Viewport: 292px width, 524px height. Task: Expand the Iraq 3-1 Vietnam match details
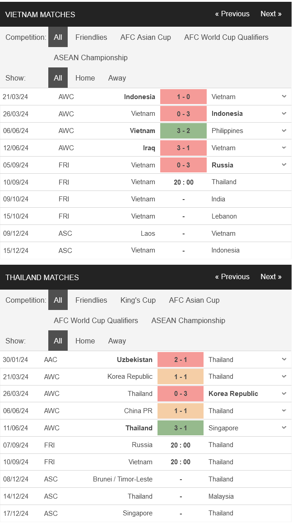pos(284,148)
